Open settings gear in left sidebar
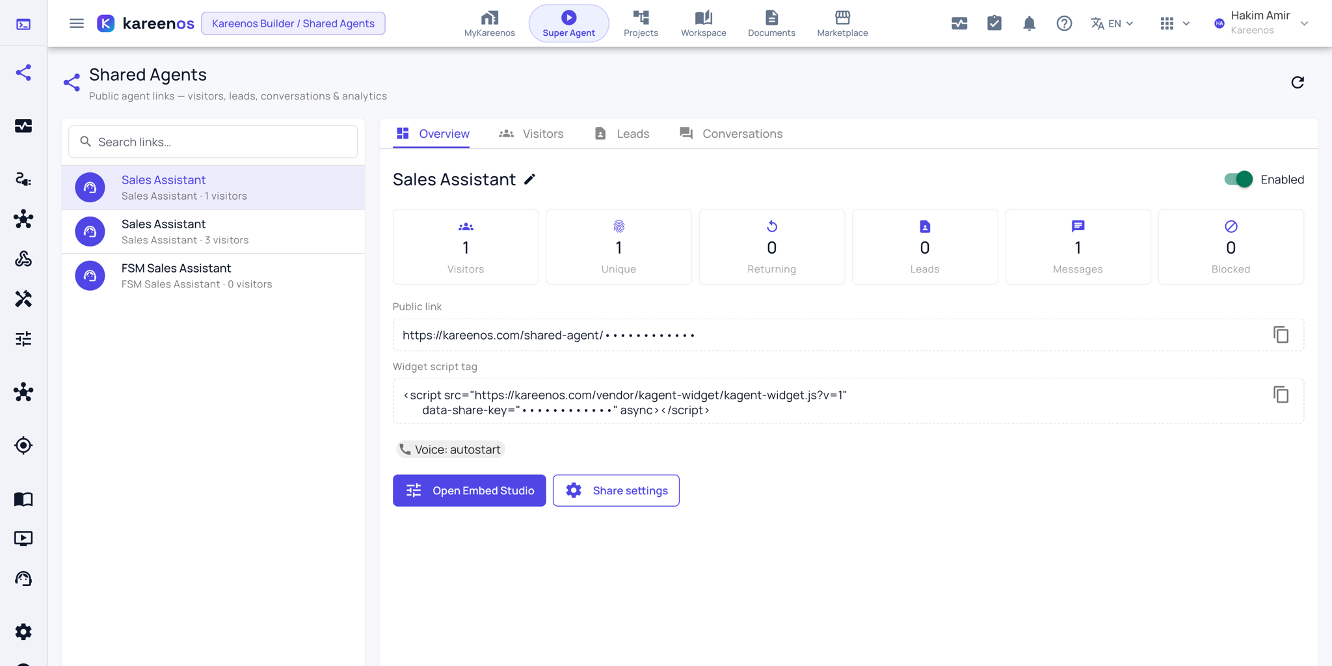This screenshot has height=666, width=1332. pyautogui.click(x=23, y=632)
